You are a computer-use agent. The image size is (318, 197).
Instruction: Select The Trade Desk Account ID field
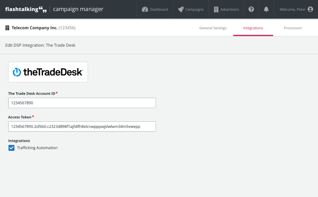82,103
